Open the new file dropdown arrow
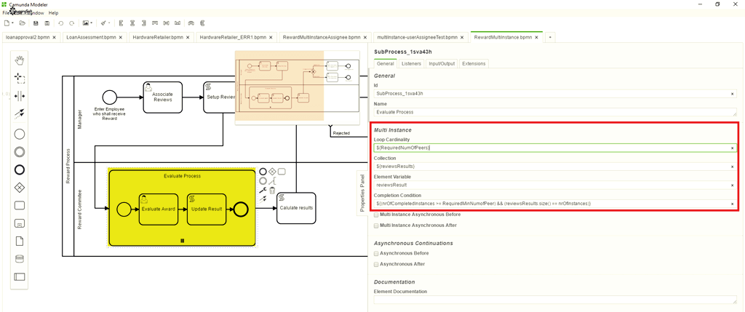 point(12,23)
